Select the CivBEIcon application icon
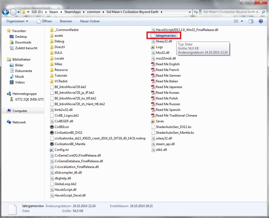Image resolution: width=269 pixels, height=218 pixels. (52, 127)
